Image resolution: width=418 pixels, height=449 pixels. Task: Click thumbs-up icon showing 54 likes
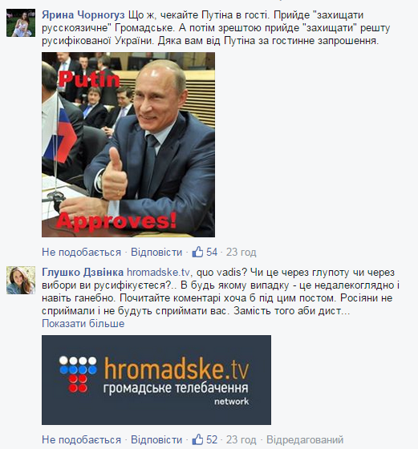point(197,252)
